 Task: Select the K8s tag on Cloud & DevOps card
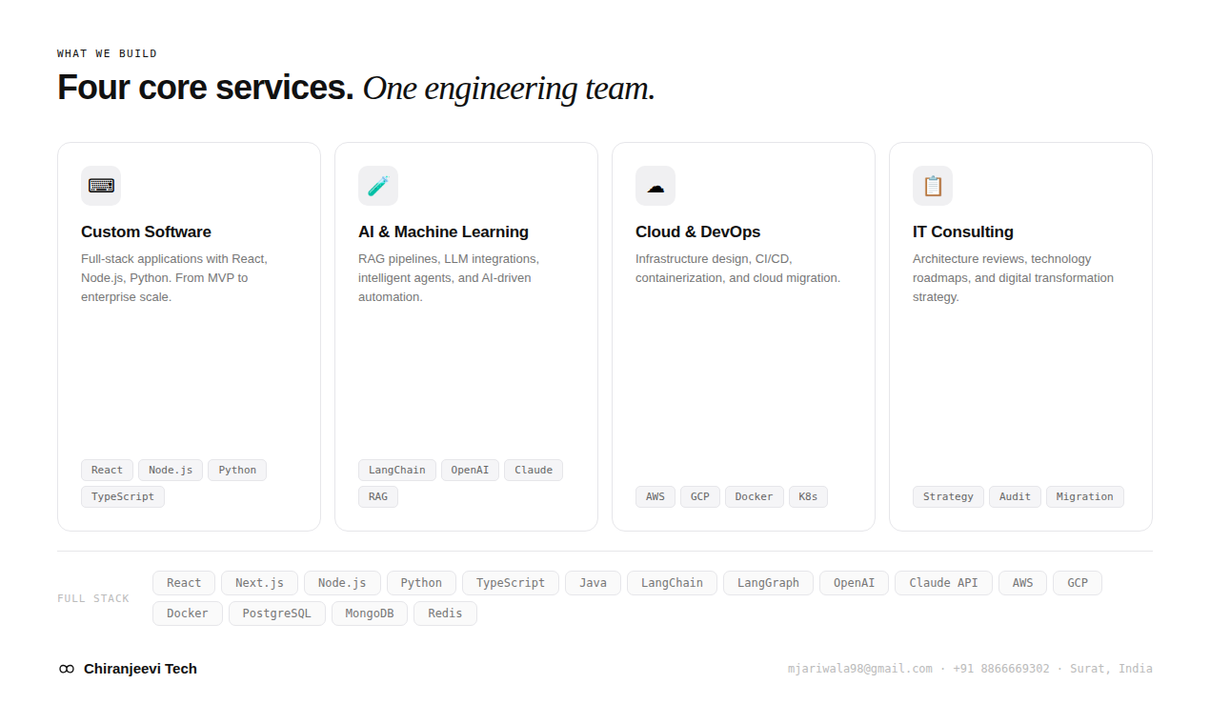point(807,496)
